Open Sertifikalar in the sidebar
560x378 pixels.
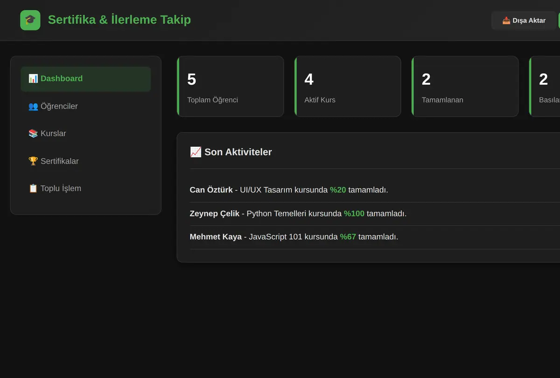pyautogui.click(x=86, y=161)
